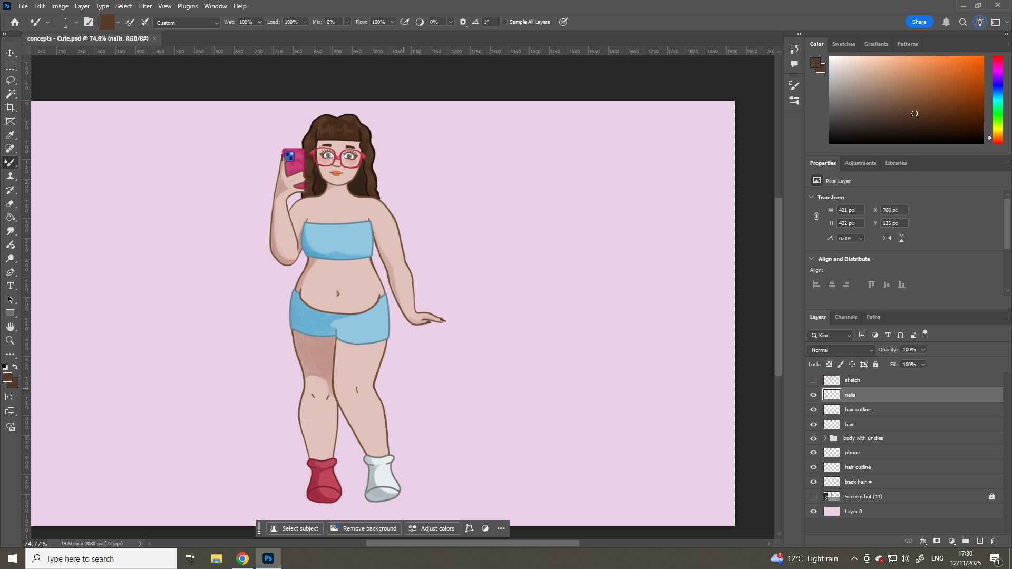Open the Filter menu
Viewport: 1012px width, 569px height.
click(145, 6)
